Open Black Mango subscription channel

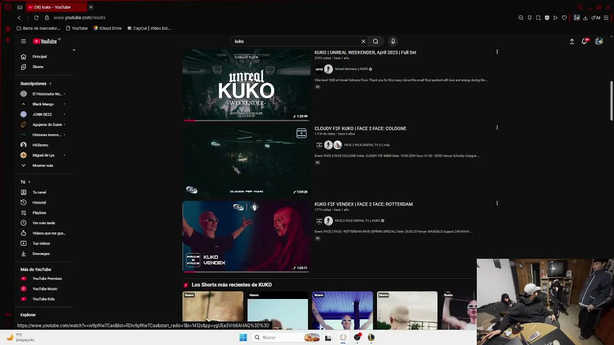(x=43, y=104)
